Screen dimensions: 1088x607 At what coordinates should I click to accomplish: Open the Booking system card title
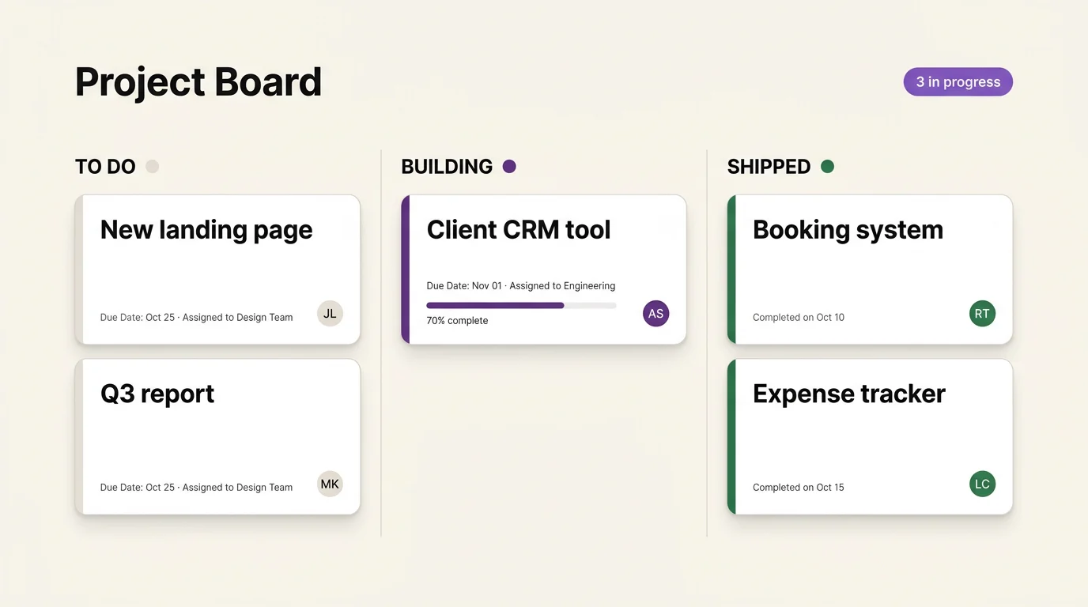pos(848,230)
